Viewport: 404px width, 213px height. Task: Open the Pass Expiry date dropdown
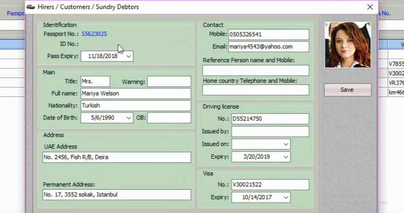click(129, 56)
